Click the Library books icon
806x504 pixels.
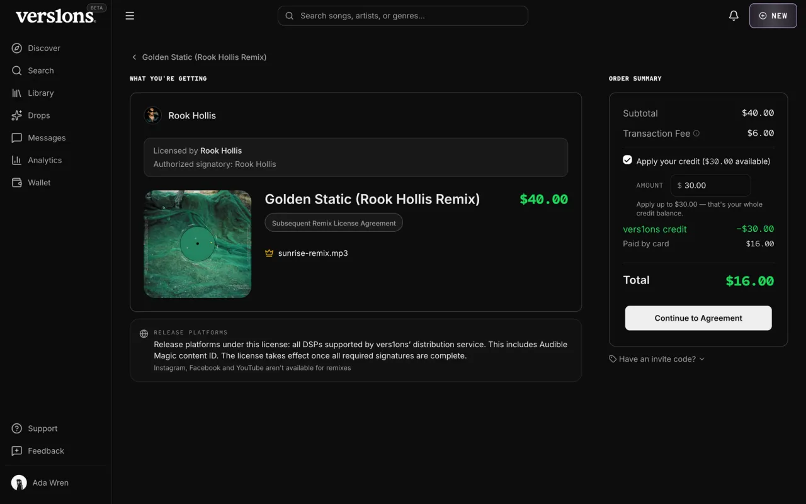17,93
